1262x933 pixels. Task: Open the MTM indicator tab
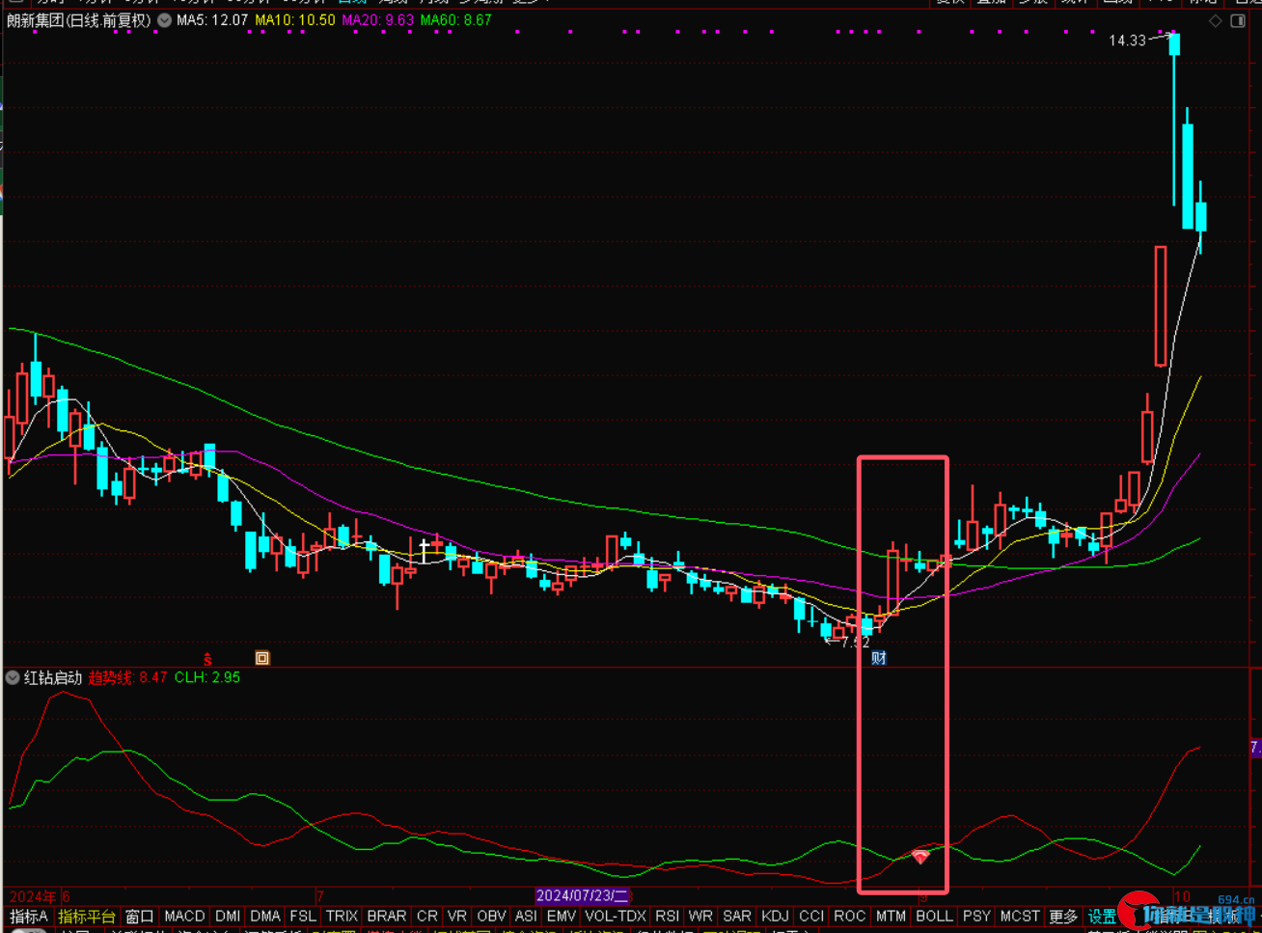tap(891, 916)
